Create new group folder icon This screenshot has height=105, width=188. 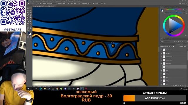pos(181,86)
